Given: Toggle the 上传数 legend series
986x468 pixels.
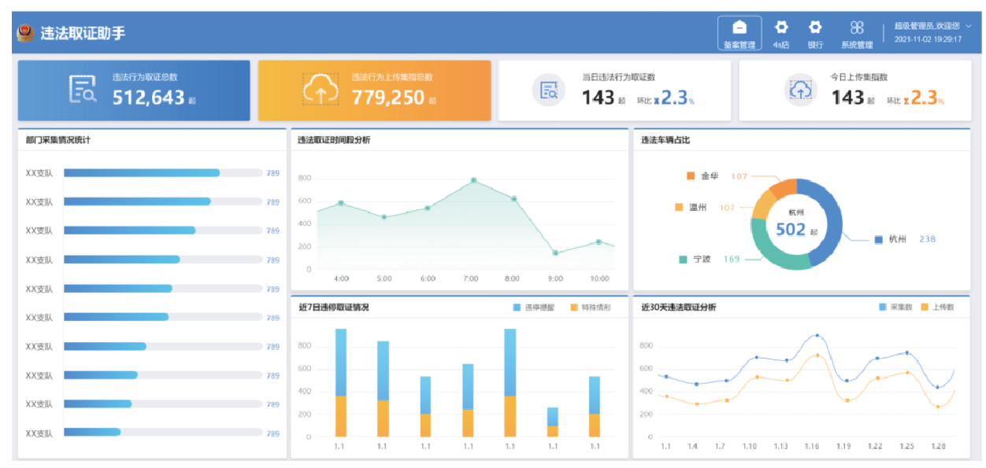Looking at the screenshot, I should pos(937,308).
